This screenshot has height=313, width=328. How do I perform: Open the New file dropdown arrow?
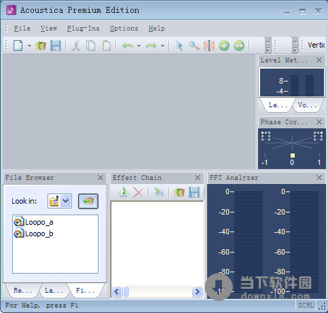29,45
